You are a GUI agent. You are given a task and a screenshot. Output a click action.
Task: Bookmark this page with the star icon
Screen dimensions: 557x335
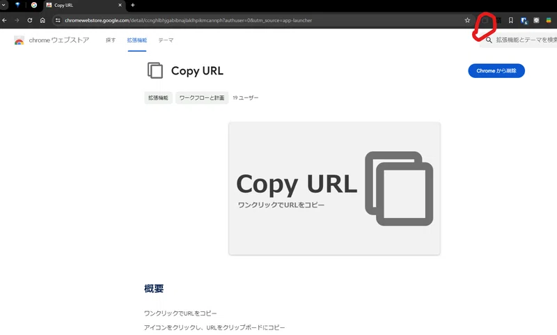[x=467, y=21]
